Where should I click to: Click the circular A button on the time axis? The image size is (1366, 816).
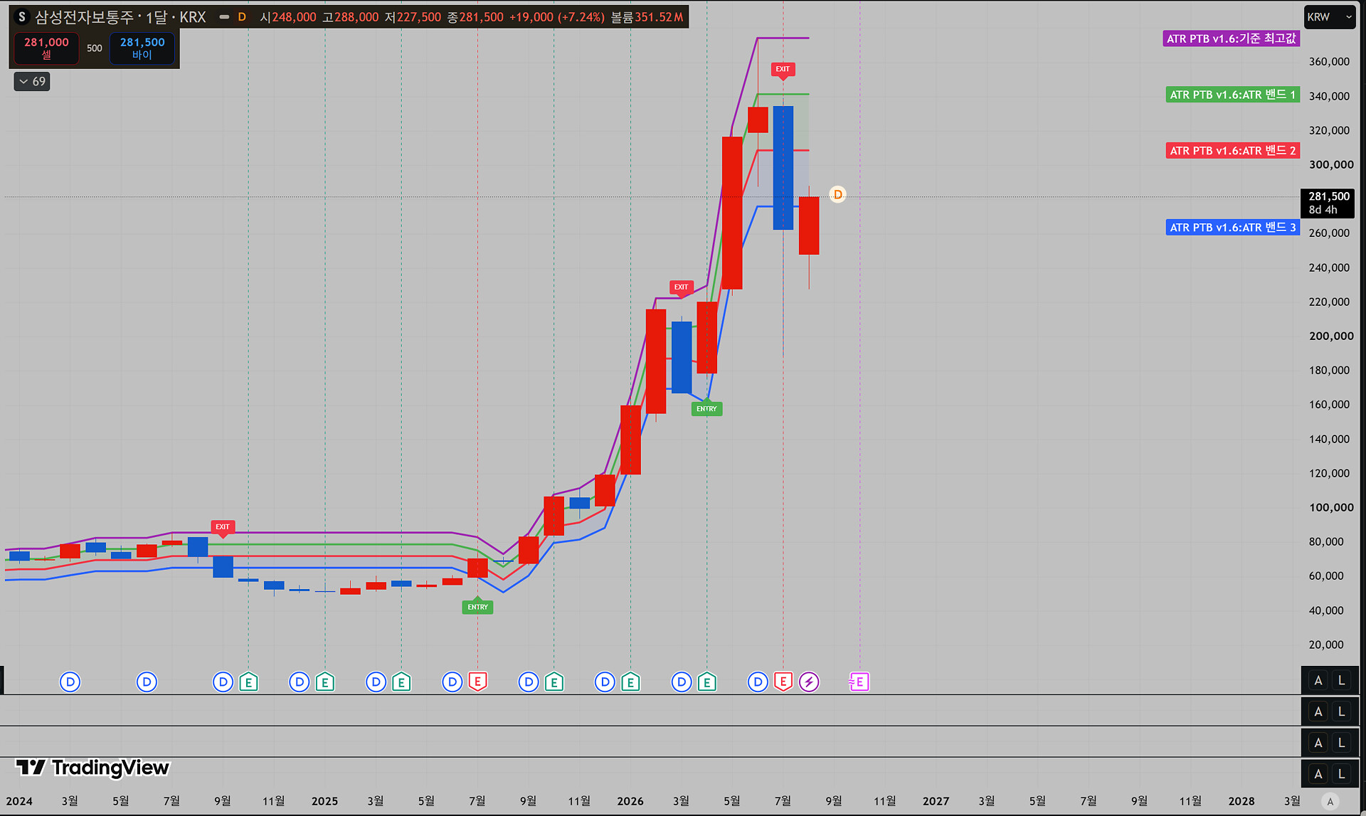[1330, 801]
